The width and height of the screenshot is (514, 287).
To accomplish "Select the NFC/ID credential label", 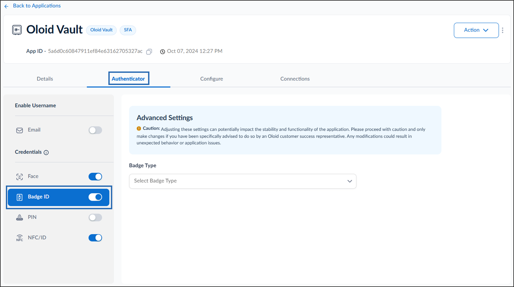I will click(37, 237).
